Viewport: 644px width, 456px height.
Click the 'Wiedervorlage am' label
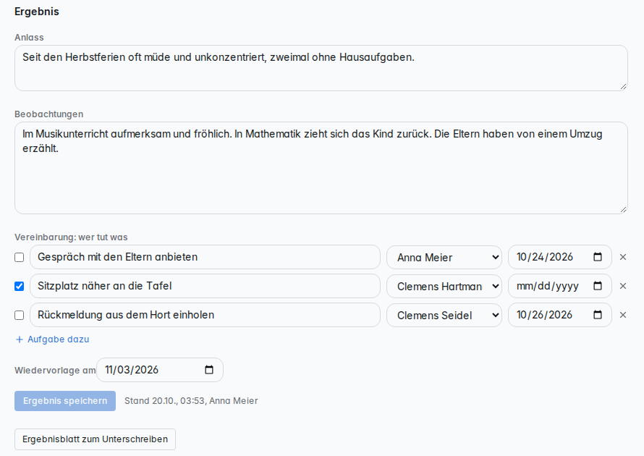[55, 370]
